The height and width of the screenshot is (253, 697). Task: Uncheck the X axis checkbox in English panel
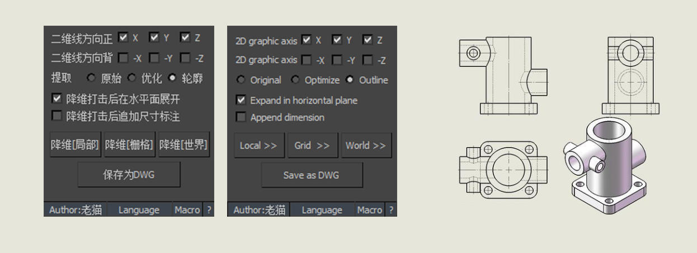(x=306, y=40)
